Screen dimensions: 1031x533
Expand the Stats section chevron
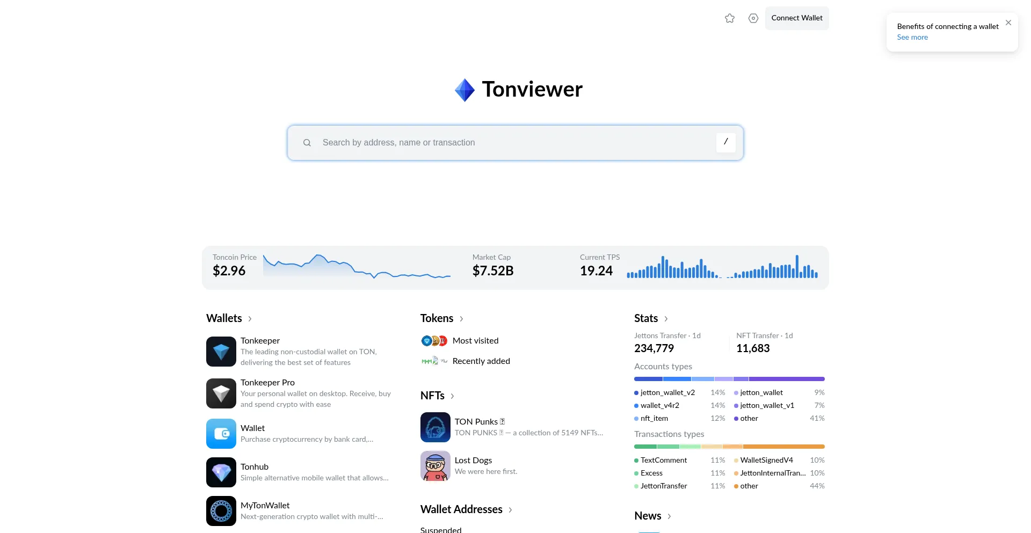pos(666,319)
